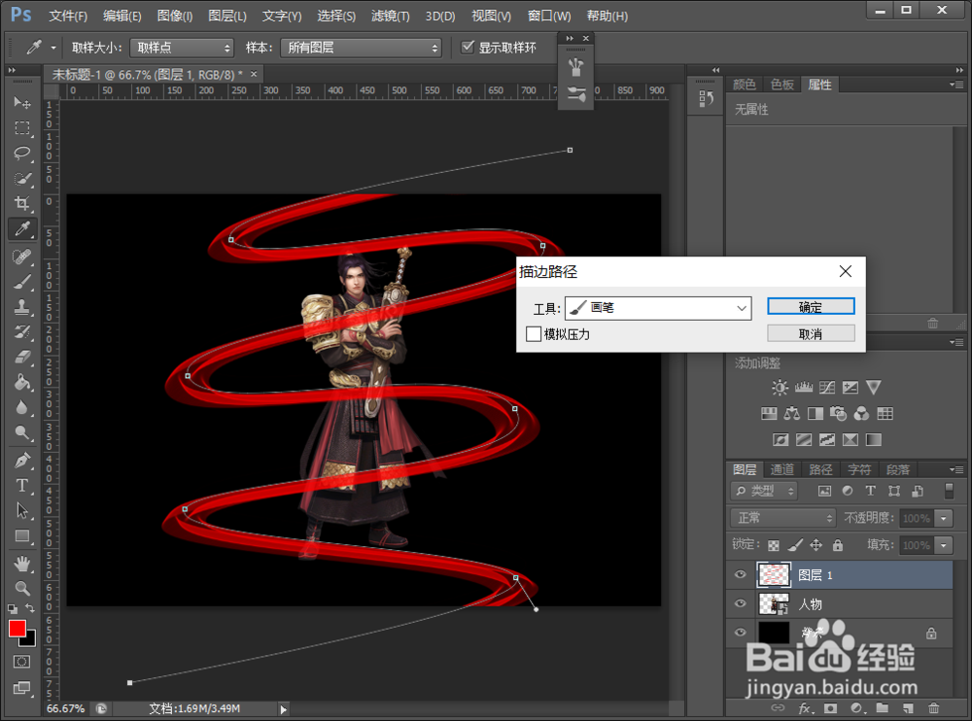Open the 文件(F) menu
The height and width of the screenshot is (721, 972).
pos(68,17)
